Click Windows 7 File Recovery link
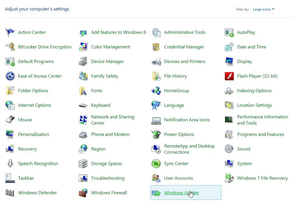299x224 pixels. click(x=263, y=178)
